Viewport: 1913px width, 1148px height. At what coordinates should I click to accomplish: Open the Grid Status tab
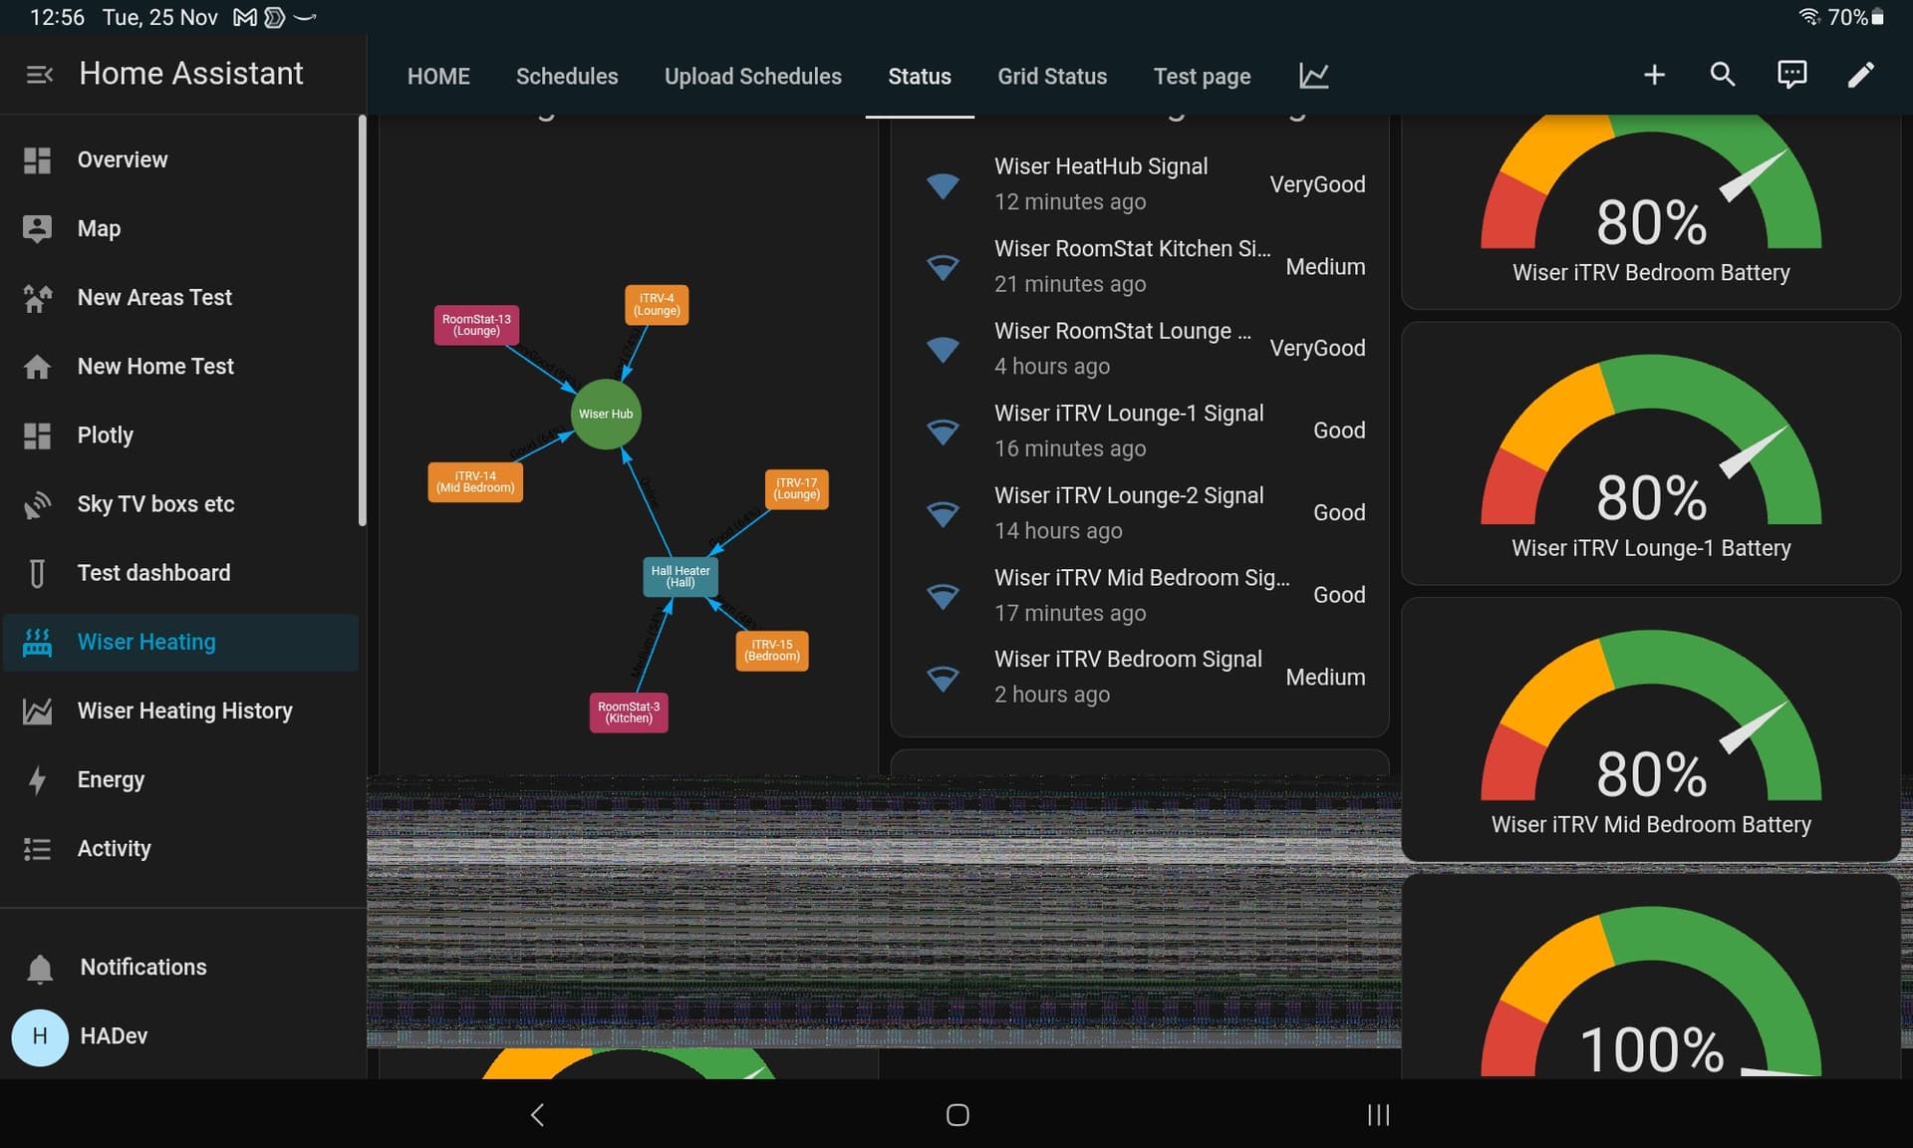(1052, 77)
